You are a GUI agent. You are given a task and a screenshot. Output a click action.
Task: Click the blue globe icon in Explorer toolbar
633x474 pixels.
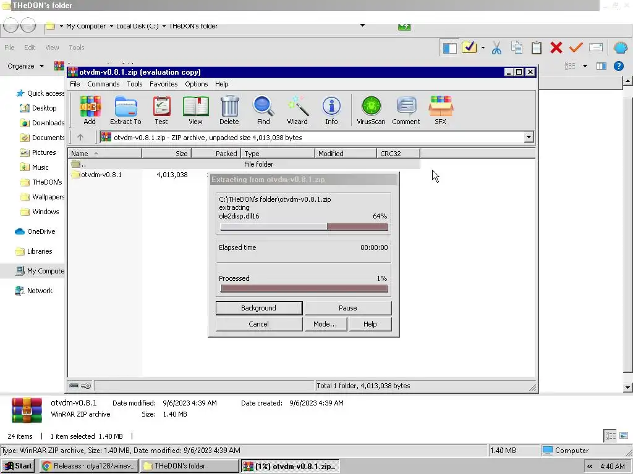620,48
